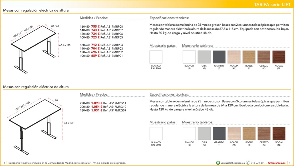Click the green email icon beside ventas@officedeco.es
The height and width of the screenshot is (166, 294).
(218, 163)
